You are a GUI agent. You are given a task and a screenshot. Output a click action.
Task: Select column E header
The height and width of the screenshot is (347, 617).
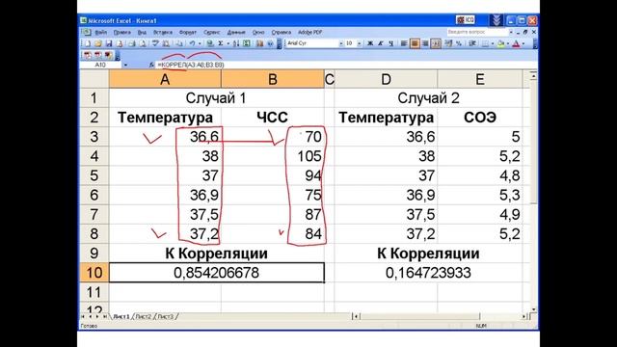pyautogui.click(x=480, y=79)
